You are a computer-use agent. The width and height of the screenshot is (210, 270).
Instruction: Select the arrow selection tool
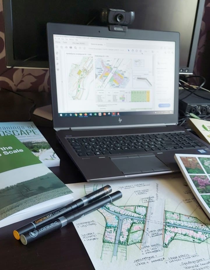pyautogui.click(x=129, y=50)
